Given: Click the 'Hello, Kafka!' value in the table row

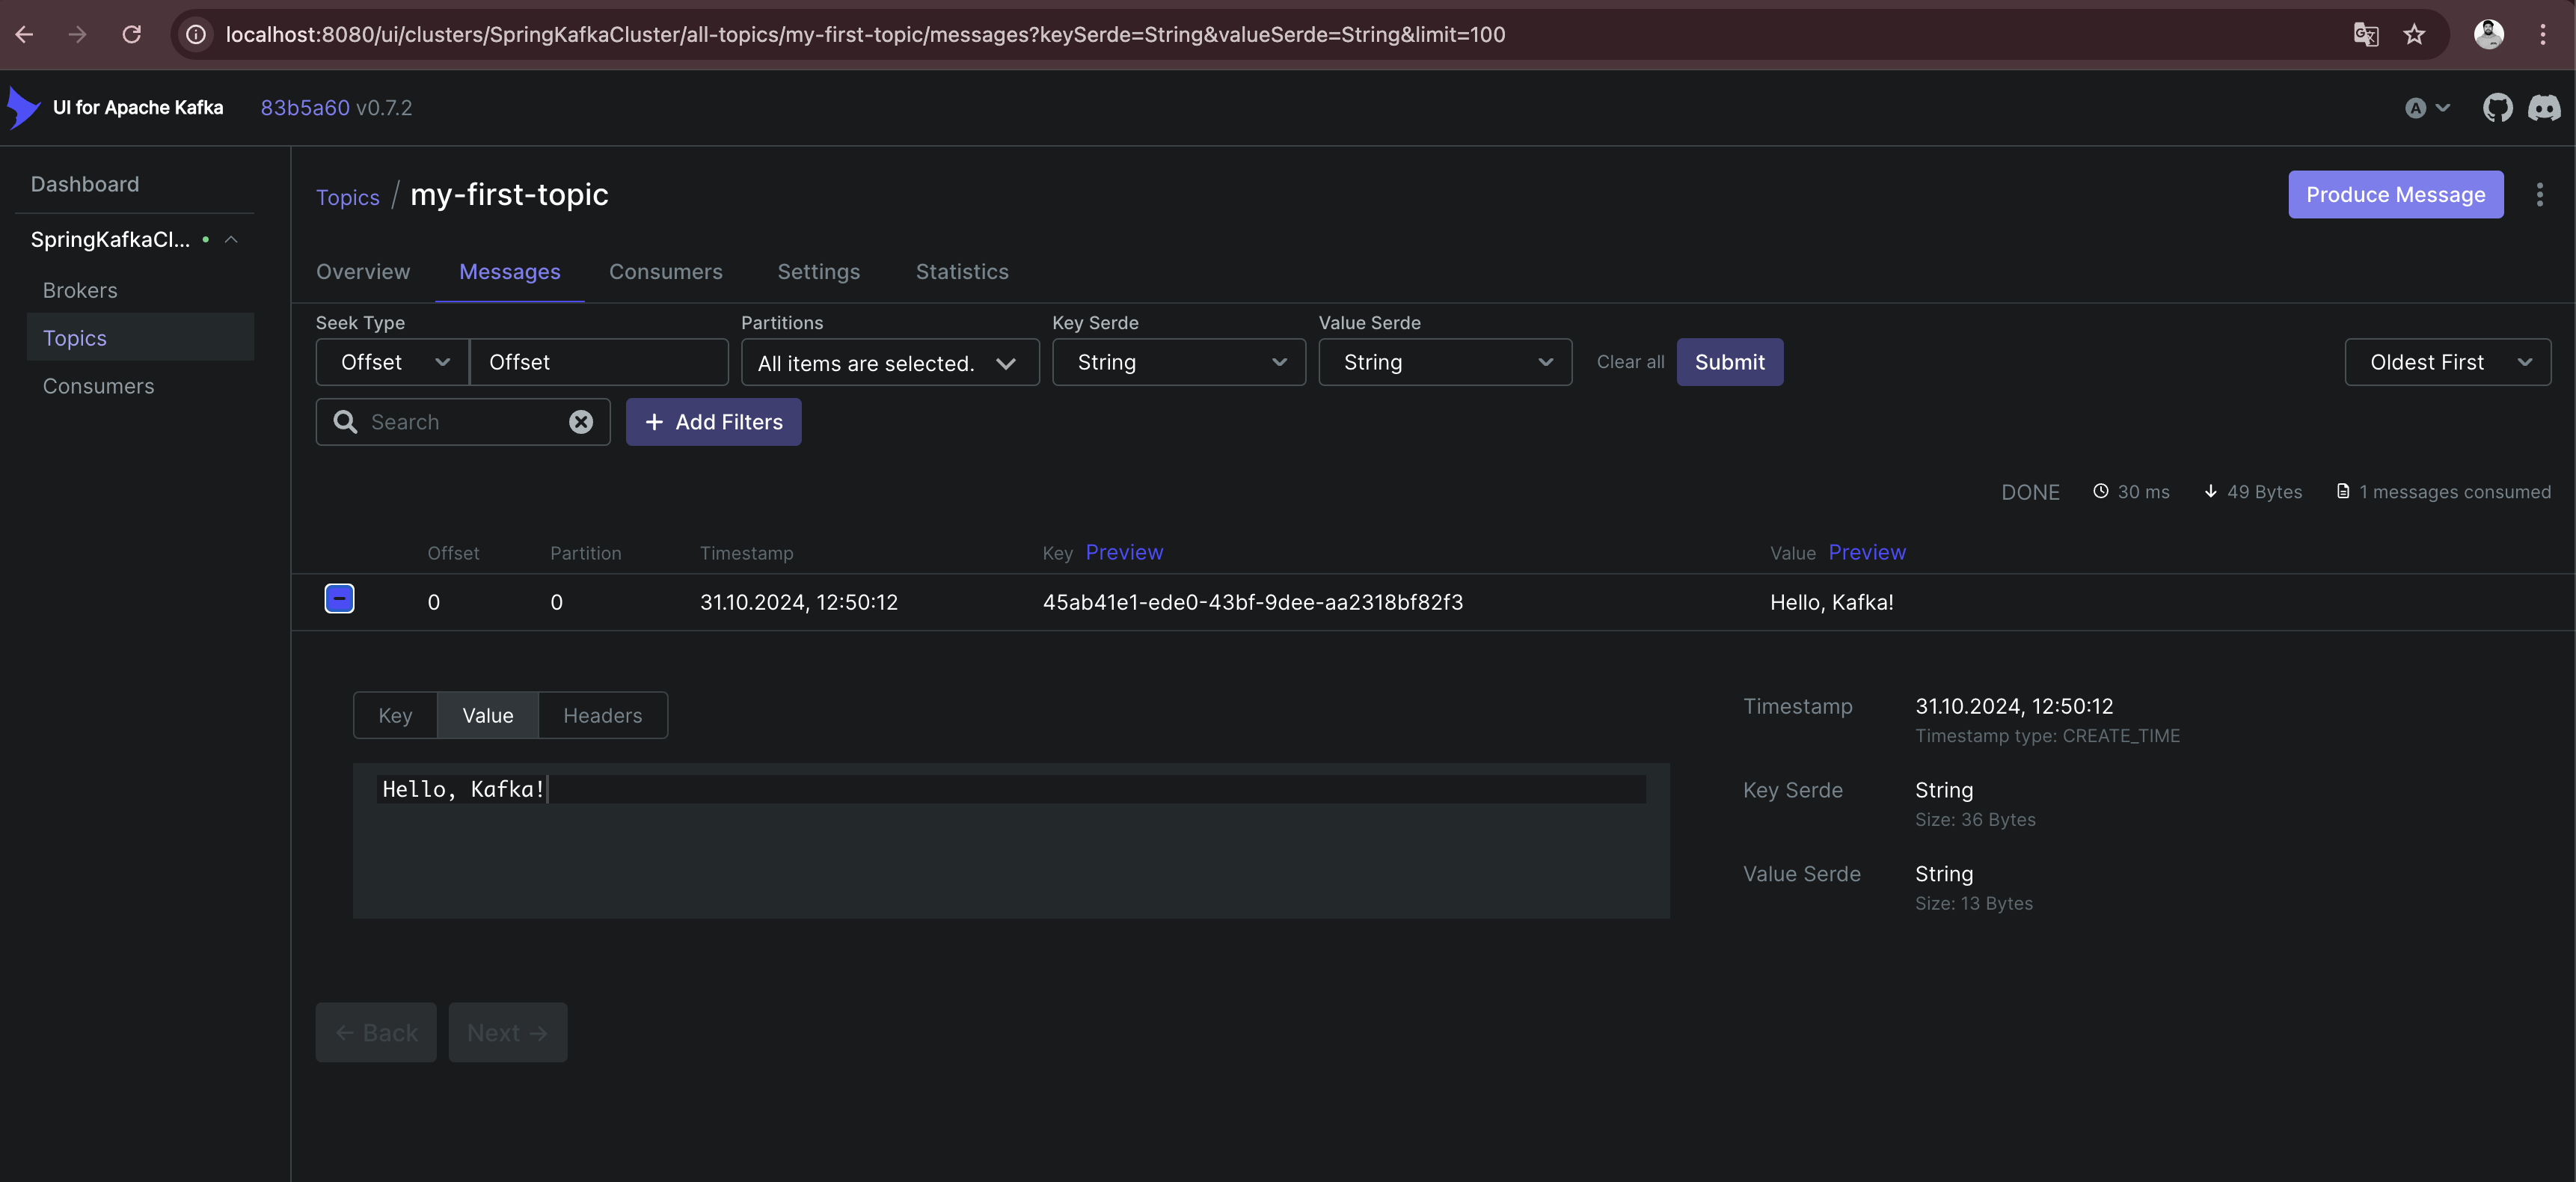Looking at the screenshot, I should click(1831, 603).
